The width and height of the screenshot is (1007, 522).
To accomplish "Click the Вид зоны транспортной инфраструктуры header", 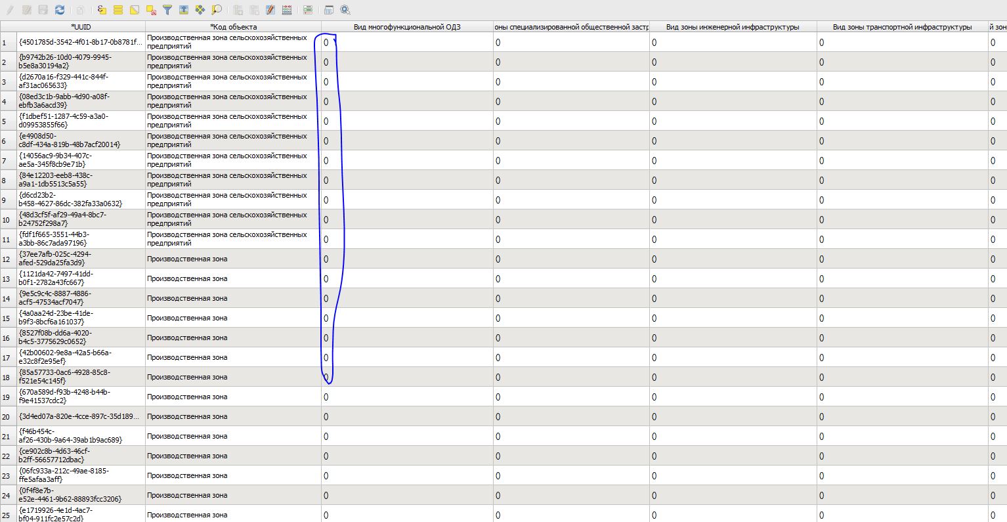I will (x=902, y=27).
